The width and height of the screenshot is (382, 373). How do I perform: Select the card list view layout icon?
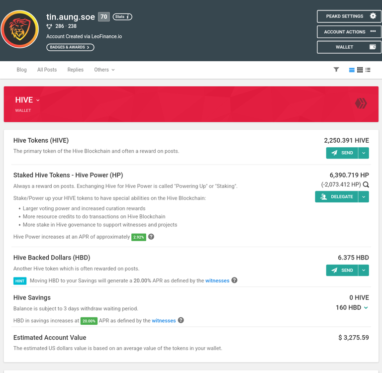[x=352, y=70]
